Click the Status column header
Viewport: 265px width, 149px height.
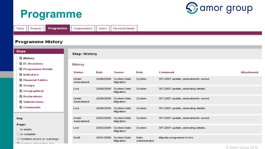pos(78,72)
